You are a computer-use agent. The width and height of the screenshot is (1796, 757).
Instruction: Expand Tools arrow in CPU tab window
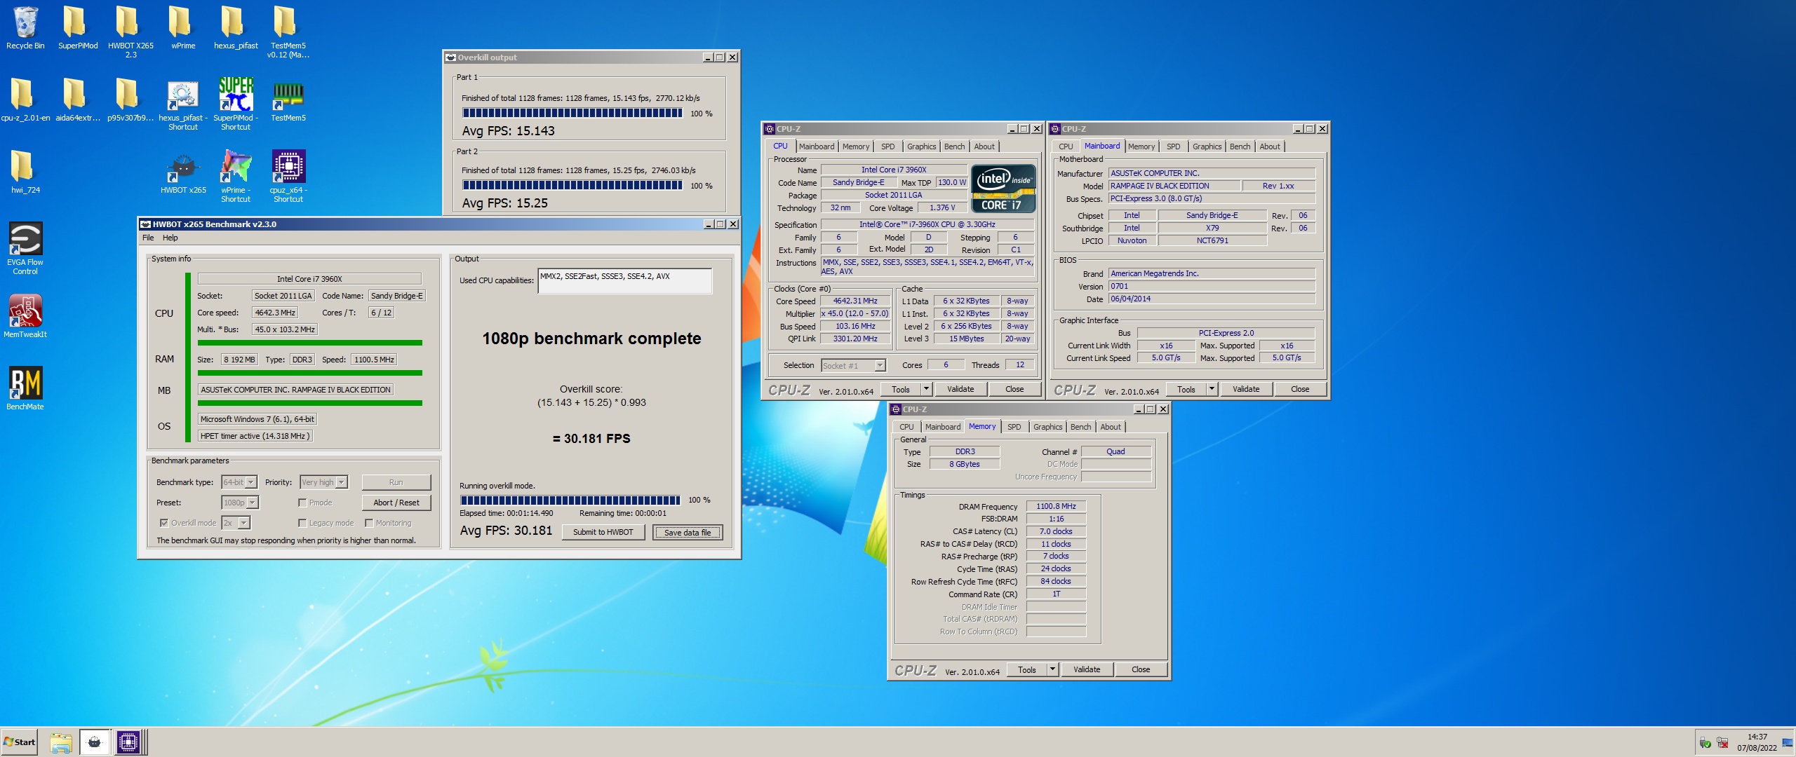click(x=926, y=389)
